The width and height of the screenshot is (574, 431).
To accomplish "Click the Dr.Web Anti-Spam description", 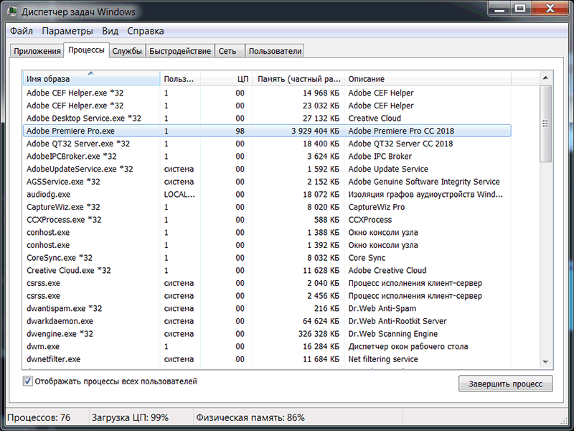I will coord(382,309).
